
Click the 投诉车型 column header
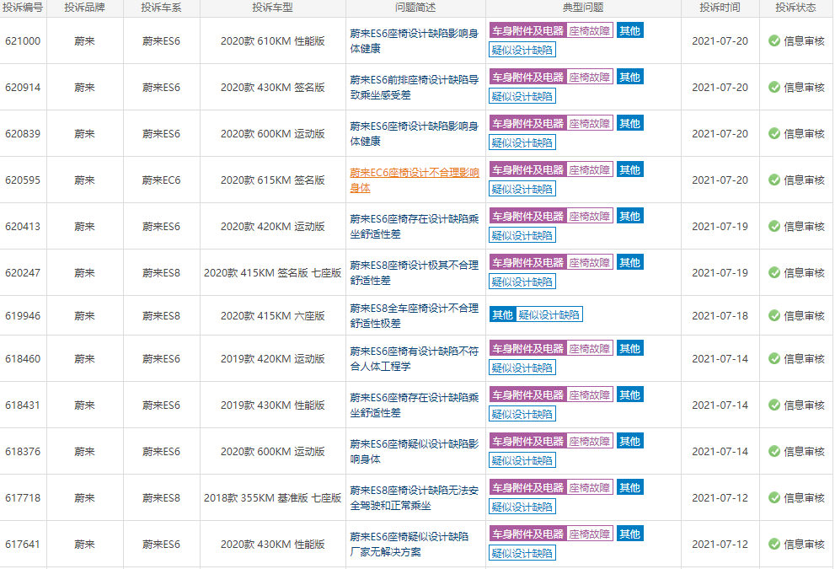coord(273,8)
